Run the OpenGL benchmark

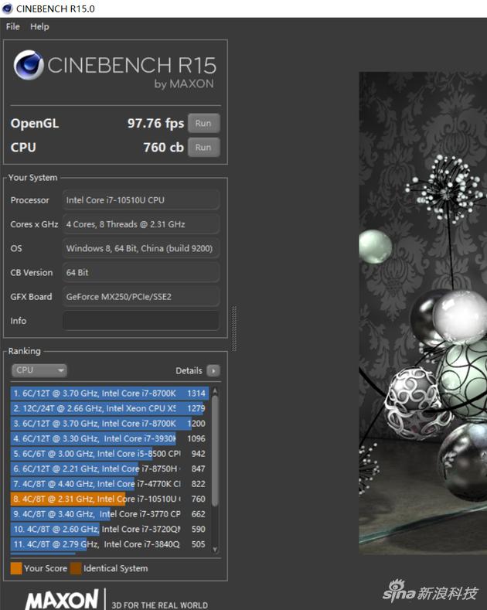point(203,124)
